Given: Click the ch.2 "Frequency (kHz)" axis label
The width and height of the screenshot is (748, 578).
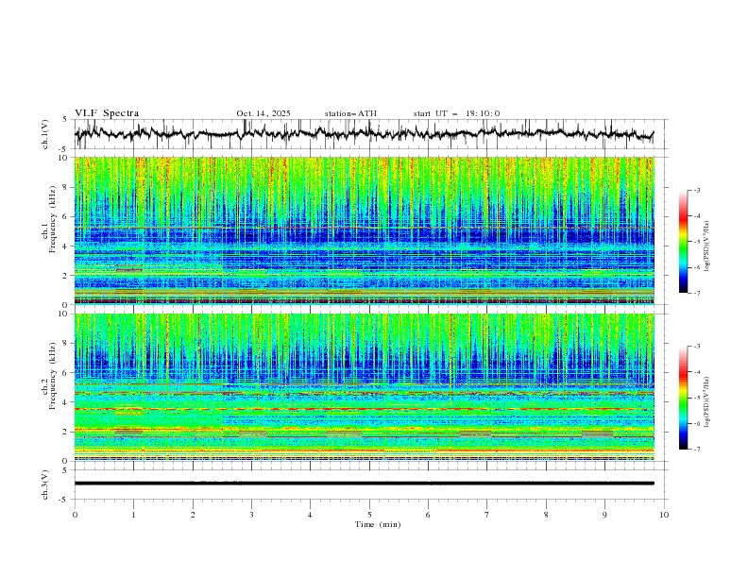Looking at the screenshot, I should click(x=53, y=376).
